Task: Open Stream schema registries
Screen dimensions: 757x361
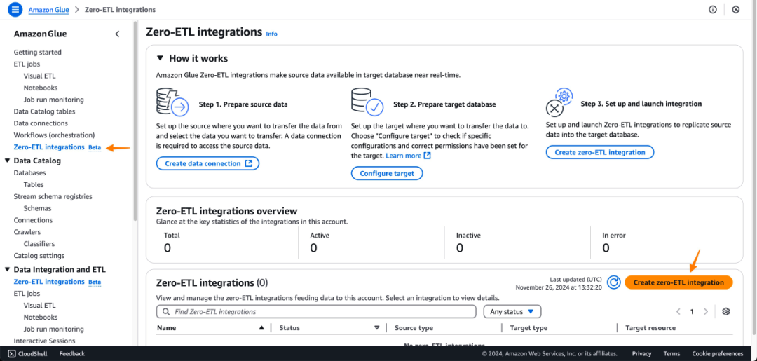Action: 53,196
